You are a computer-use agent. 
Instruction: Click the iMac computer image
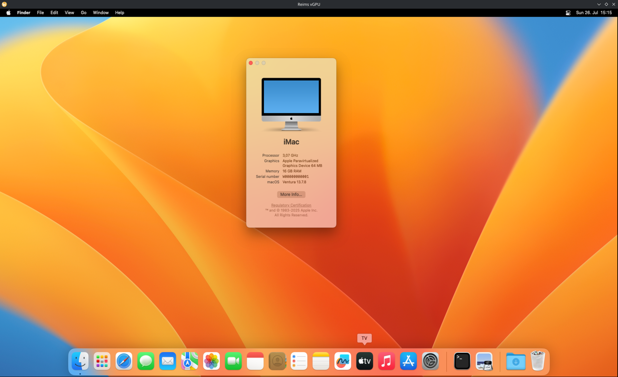(291, 104)
